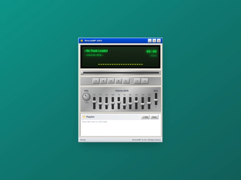
Task: Click the Previous track button
Action: pos(96,81)
